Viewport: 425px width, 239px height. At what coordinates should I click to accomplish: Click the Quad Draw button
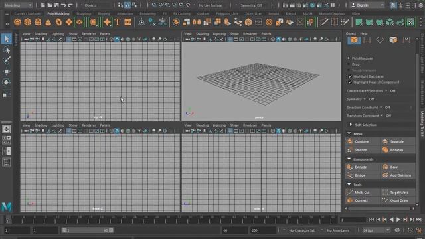point(398,200)
